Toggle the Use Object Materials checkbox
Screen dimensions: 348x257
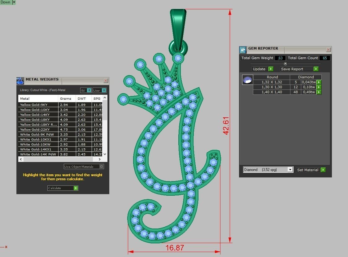[x=101, y=167]
